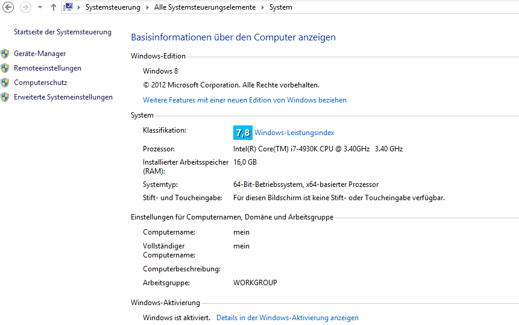Viewport: 519px width, 325px height.
Task: Go up one level with the up arrow
Action: tap(53, 7)
